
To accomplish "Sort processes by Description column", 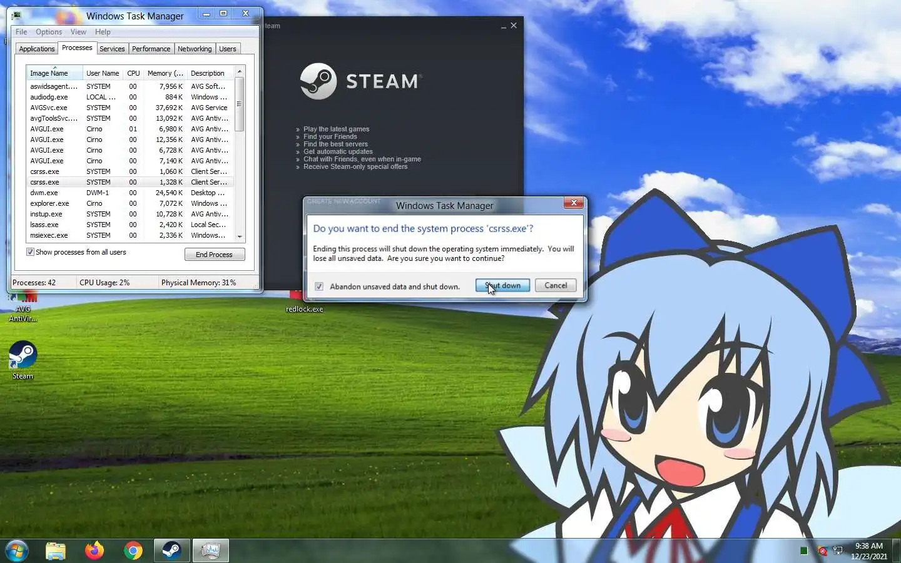I will 210,73.
